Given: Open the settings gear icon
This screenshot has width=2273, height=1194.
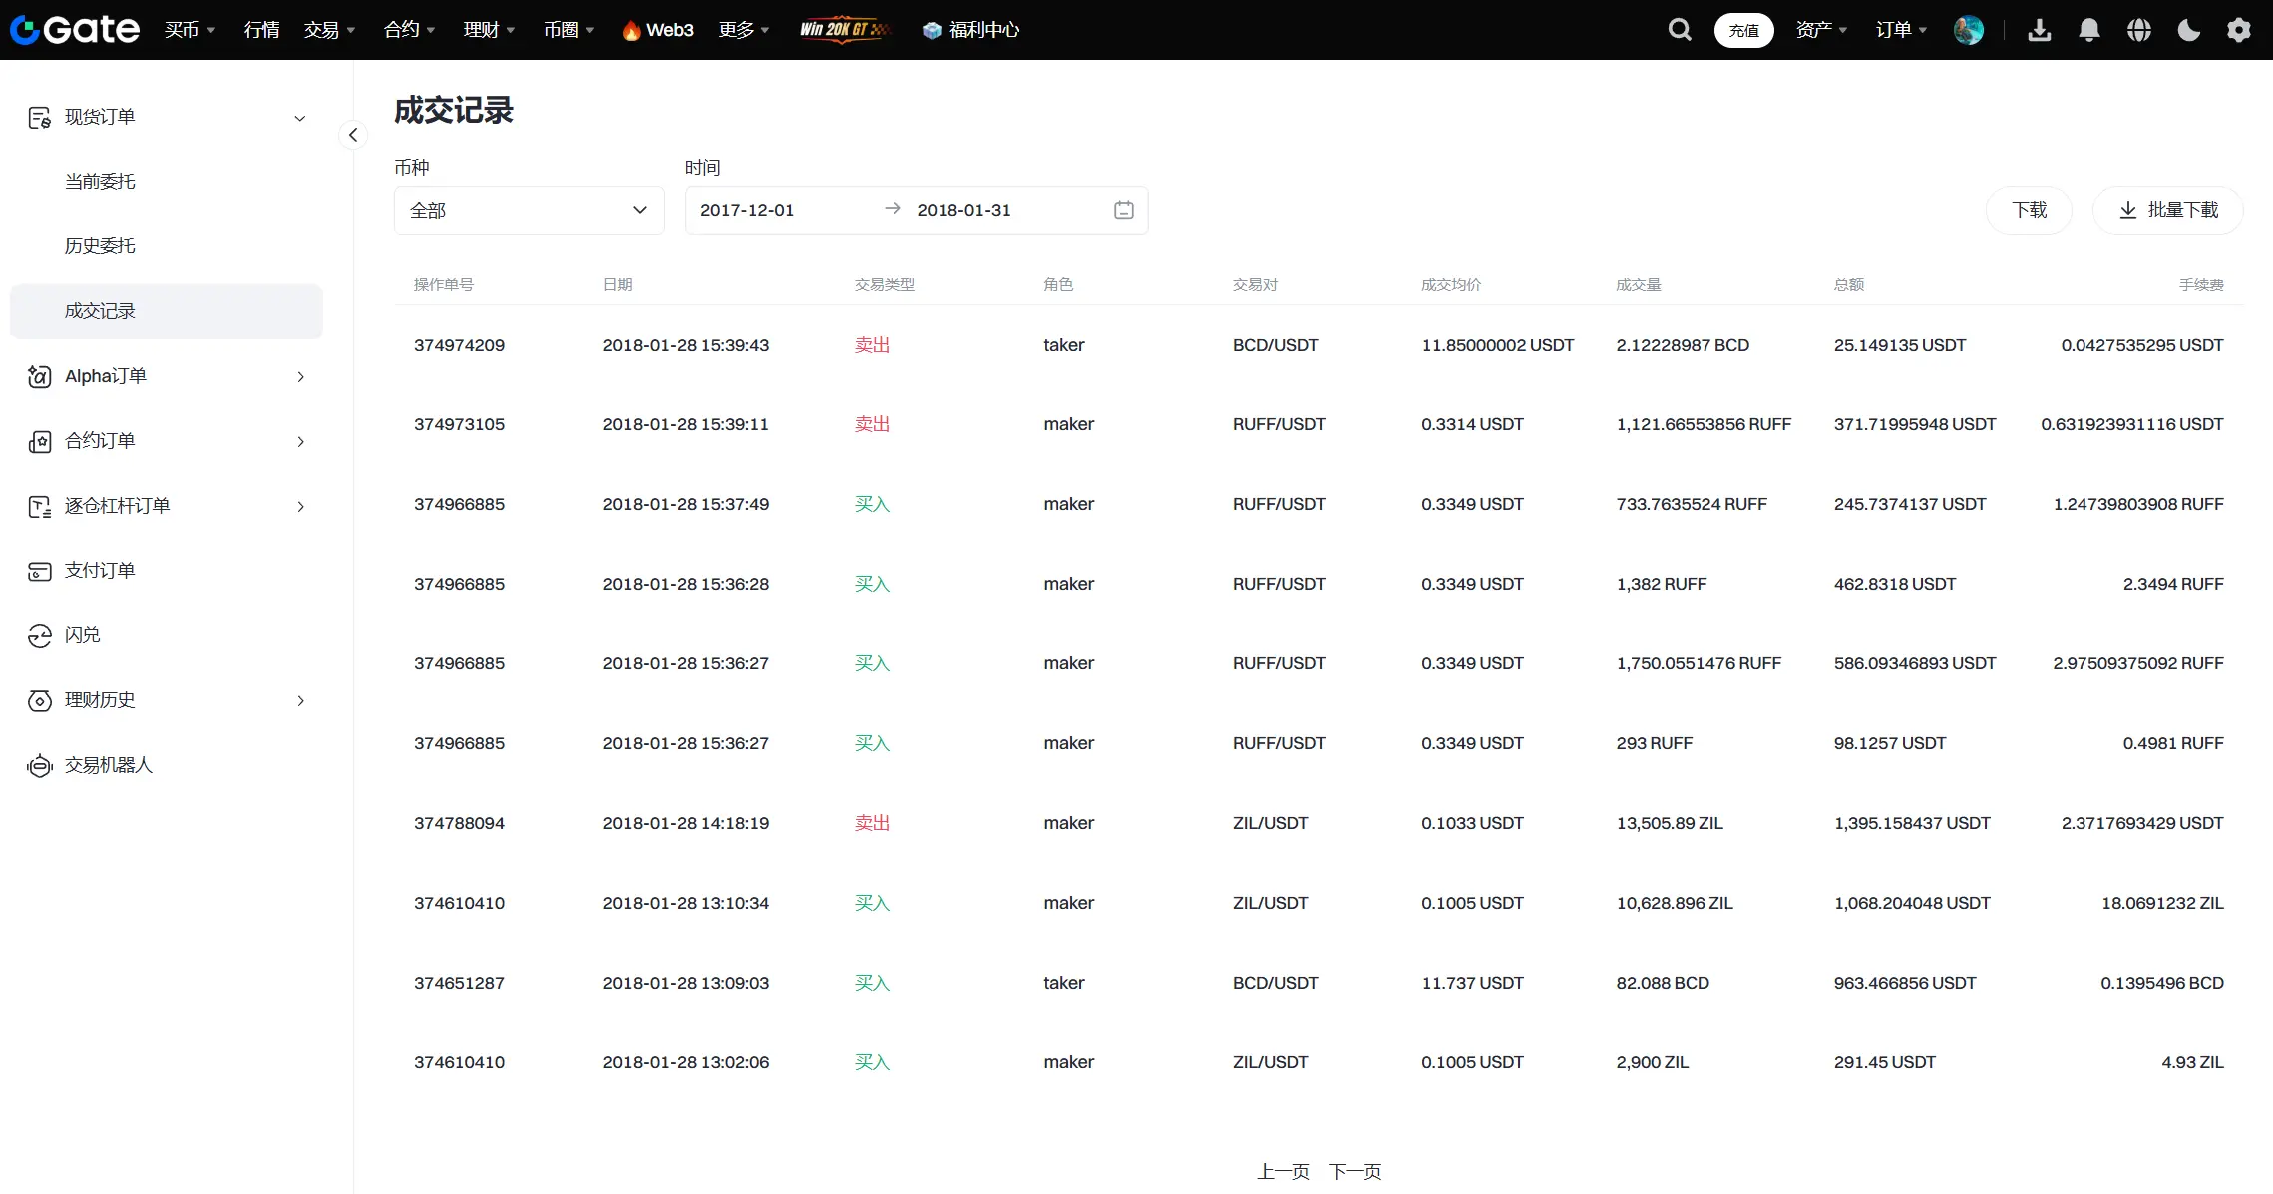Looking at the screenshot, I should 2238,30.
